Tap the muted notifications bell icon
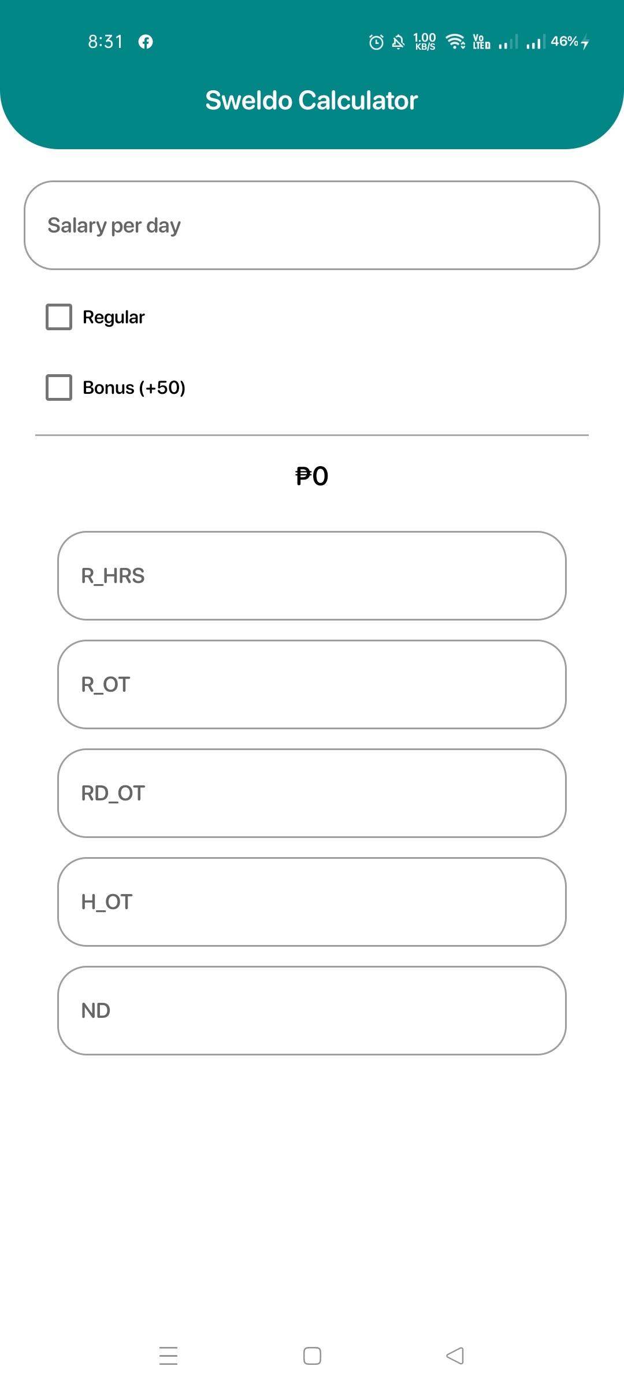The width and height of the screenshot is (624, 1388). point(399,41)
